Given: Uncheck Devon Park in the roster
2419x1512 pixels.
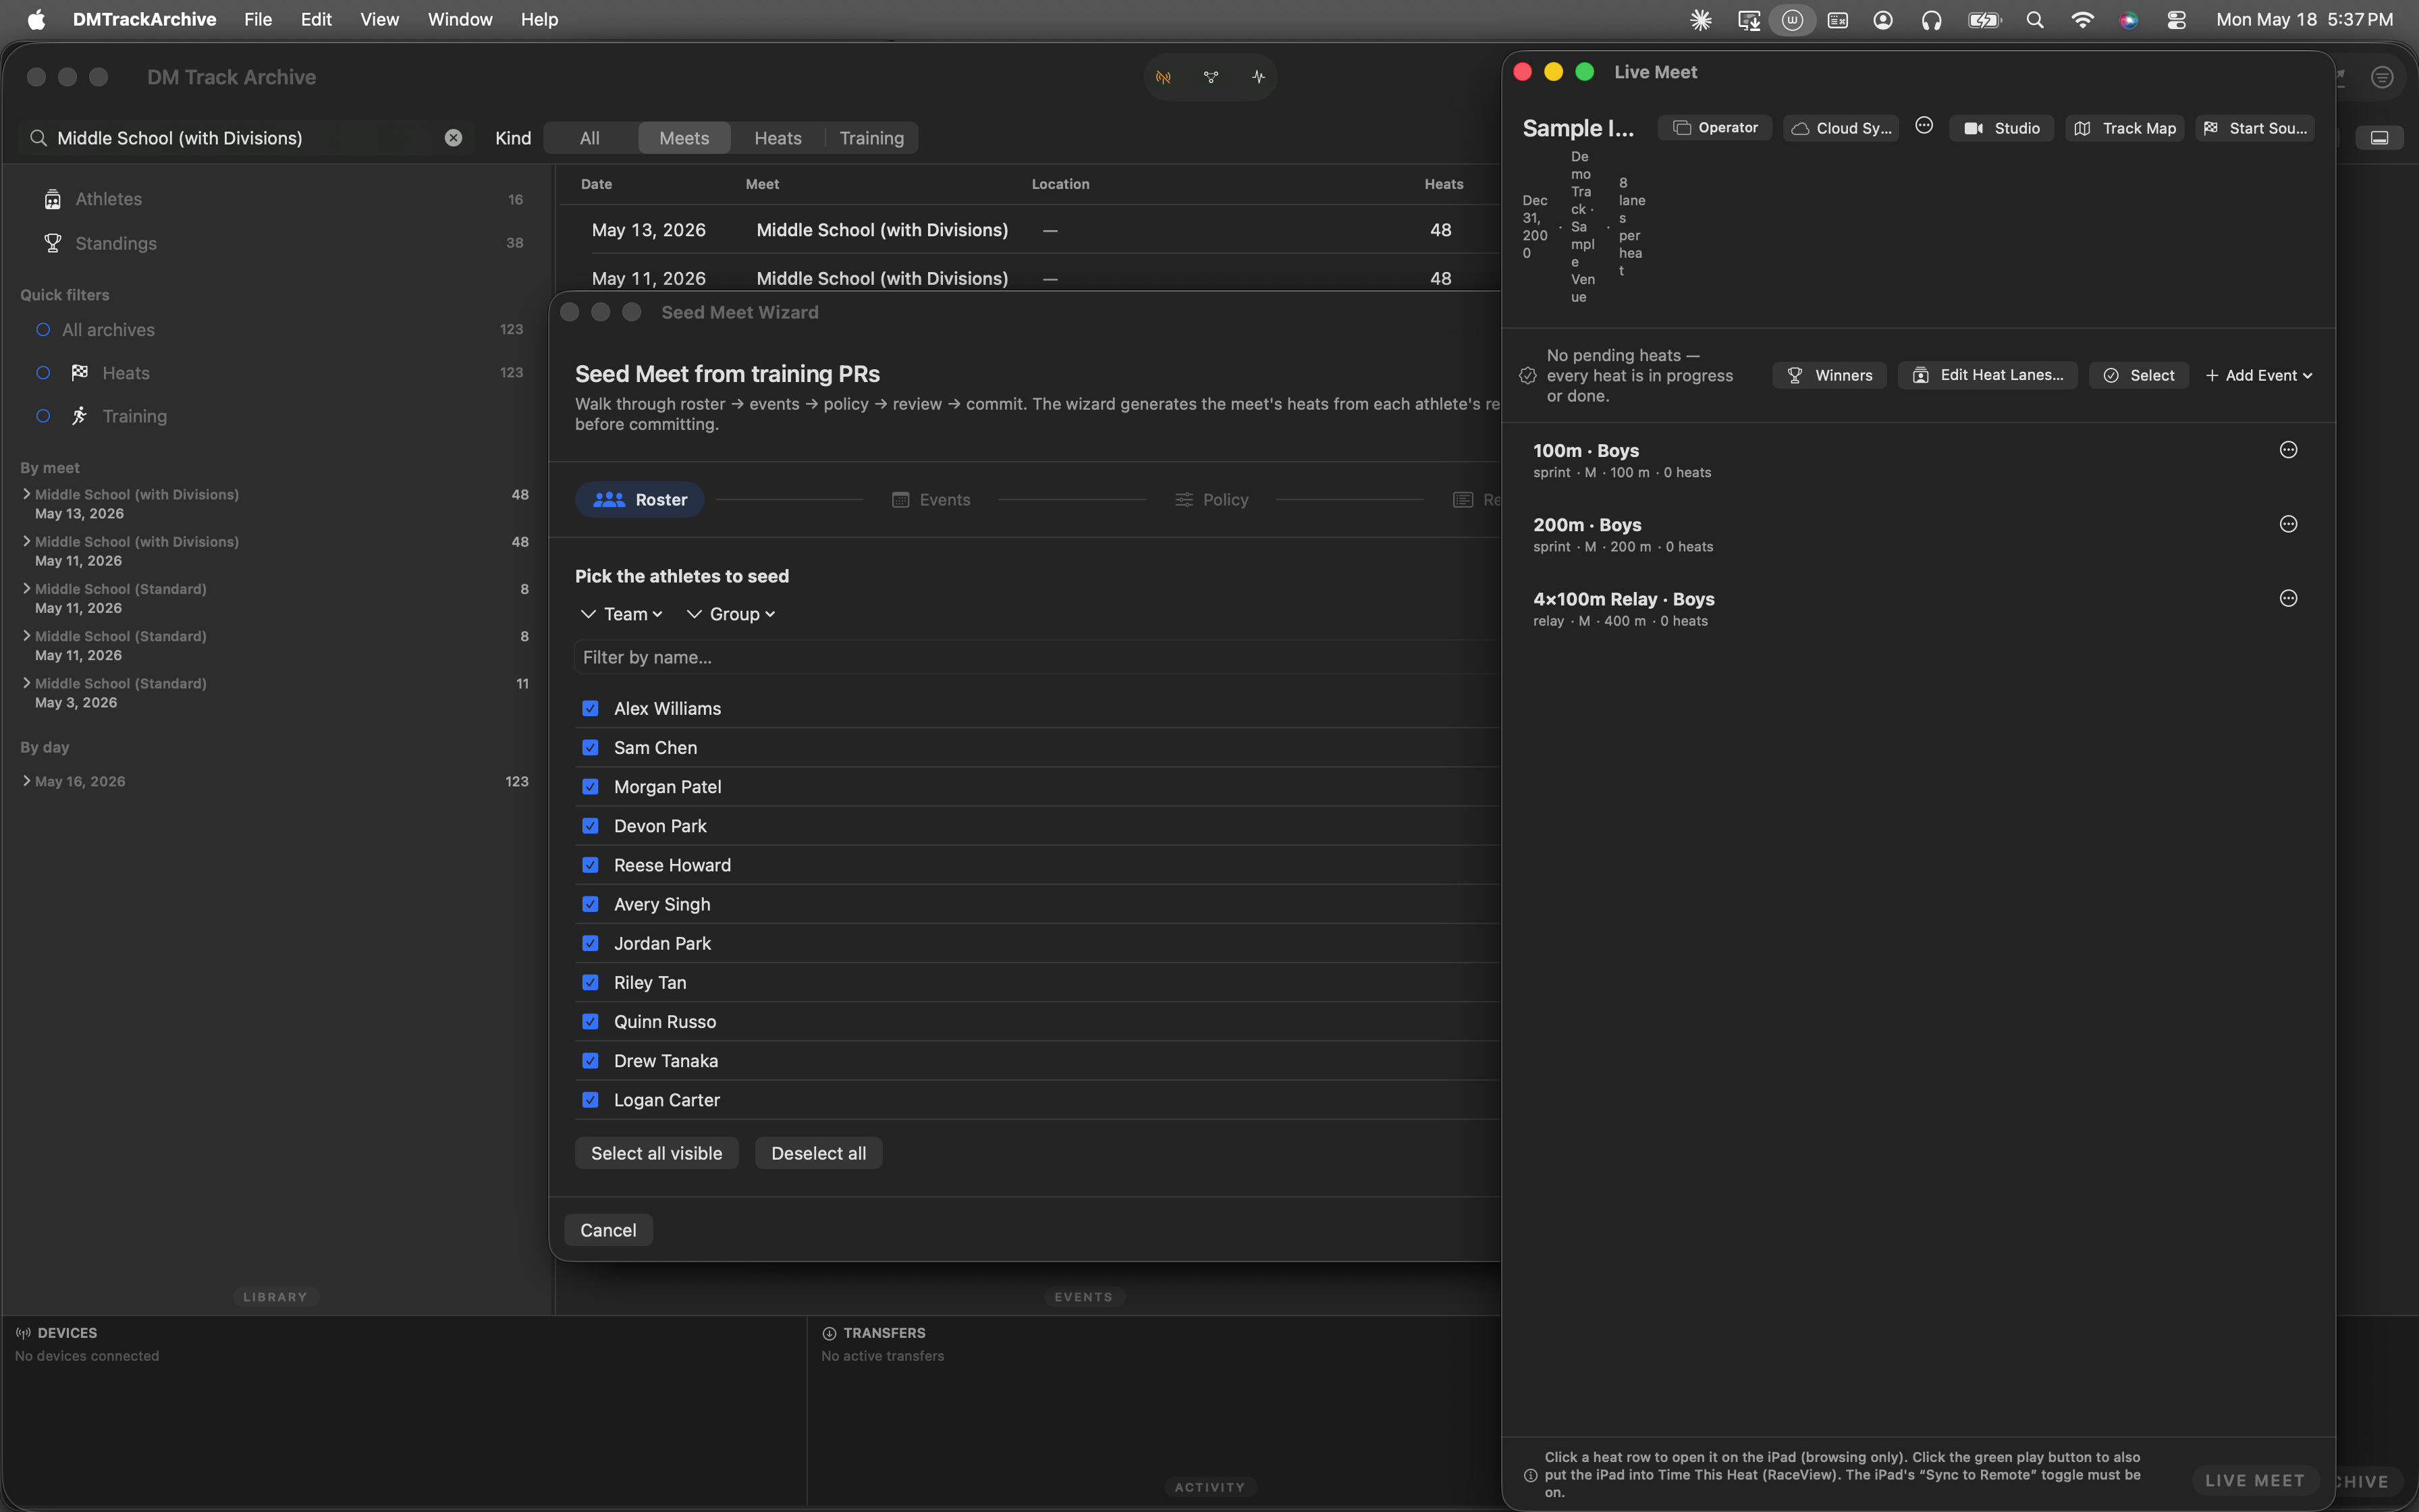Looking at the screenshot, I should (591, 826).
